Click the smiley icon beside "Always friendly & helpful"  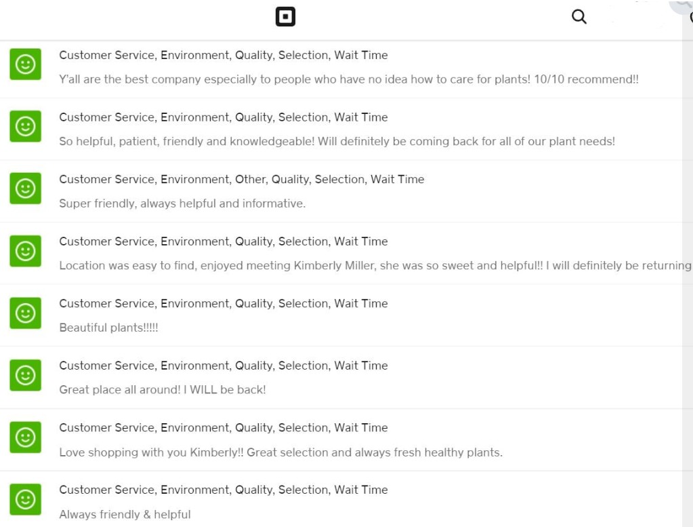26,499
